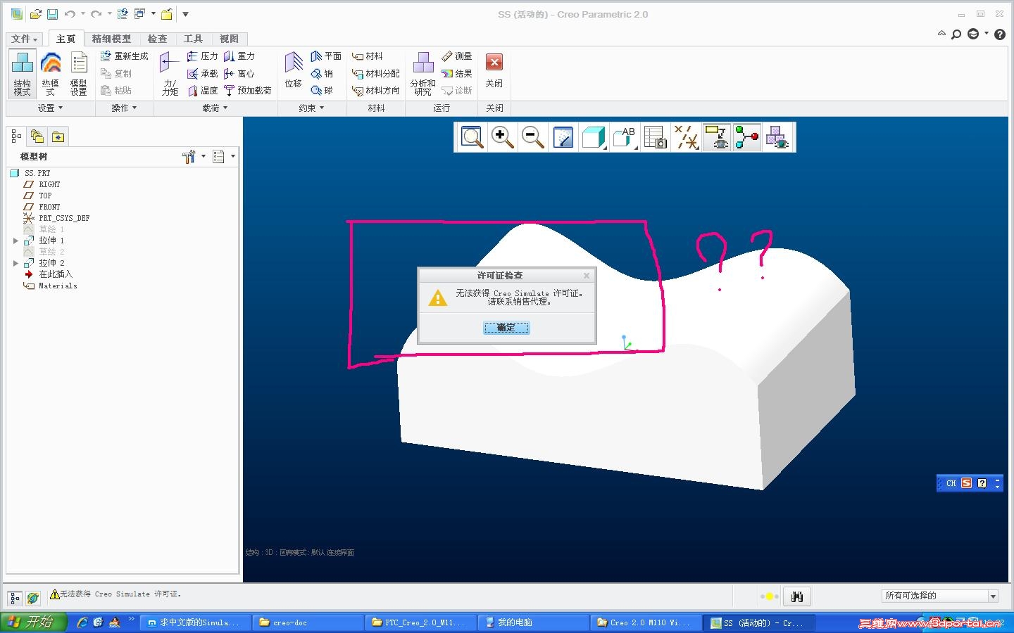Image resolution: width=1014 pixels, height=633 pixels.
Task: Expand the 载荷 group dropdown
Action: point(215,108)
